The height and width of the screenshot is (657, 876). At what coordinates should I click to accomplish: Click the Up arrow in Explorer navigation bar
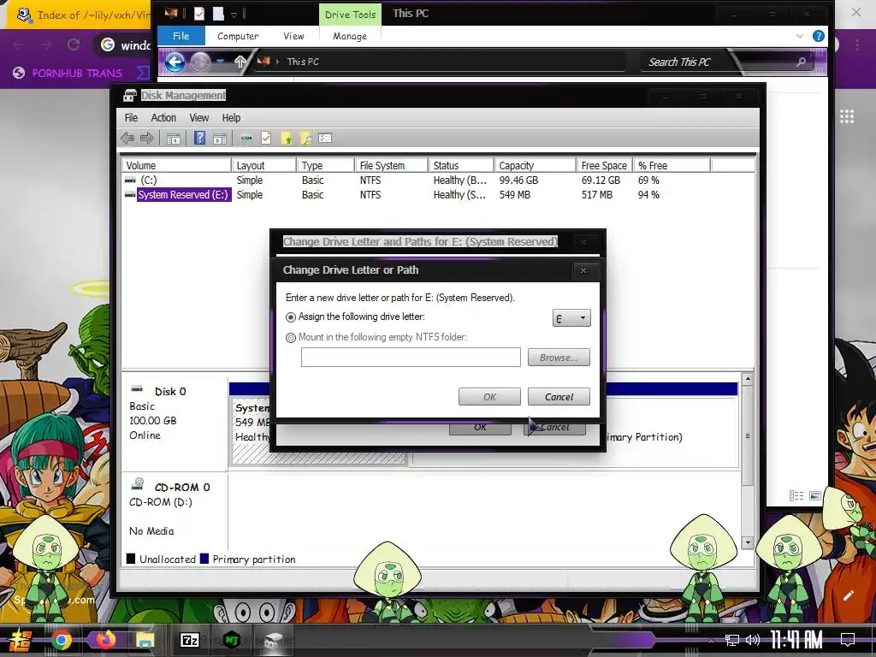[x=240, y=62]
